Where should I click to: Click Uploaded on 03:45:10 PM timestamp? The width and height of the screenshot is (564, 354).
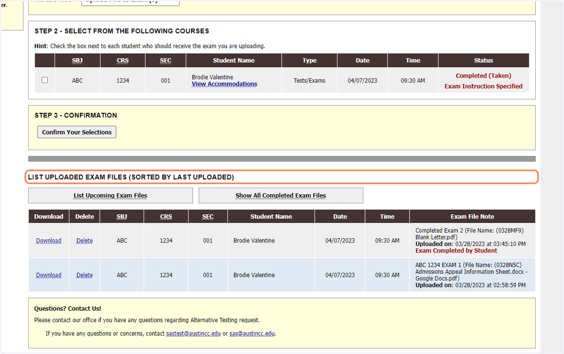point(470,244)
